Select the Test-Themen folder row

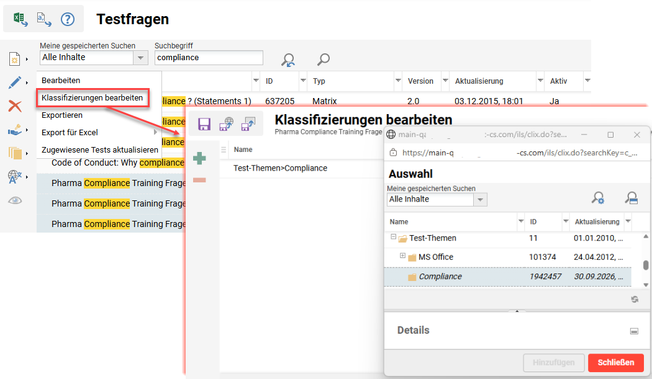tap(508, 238)
